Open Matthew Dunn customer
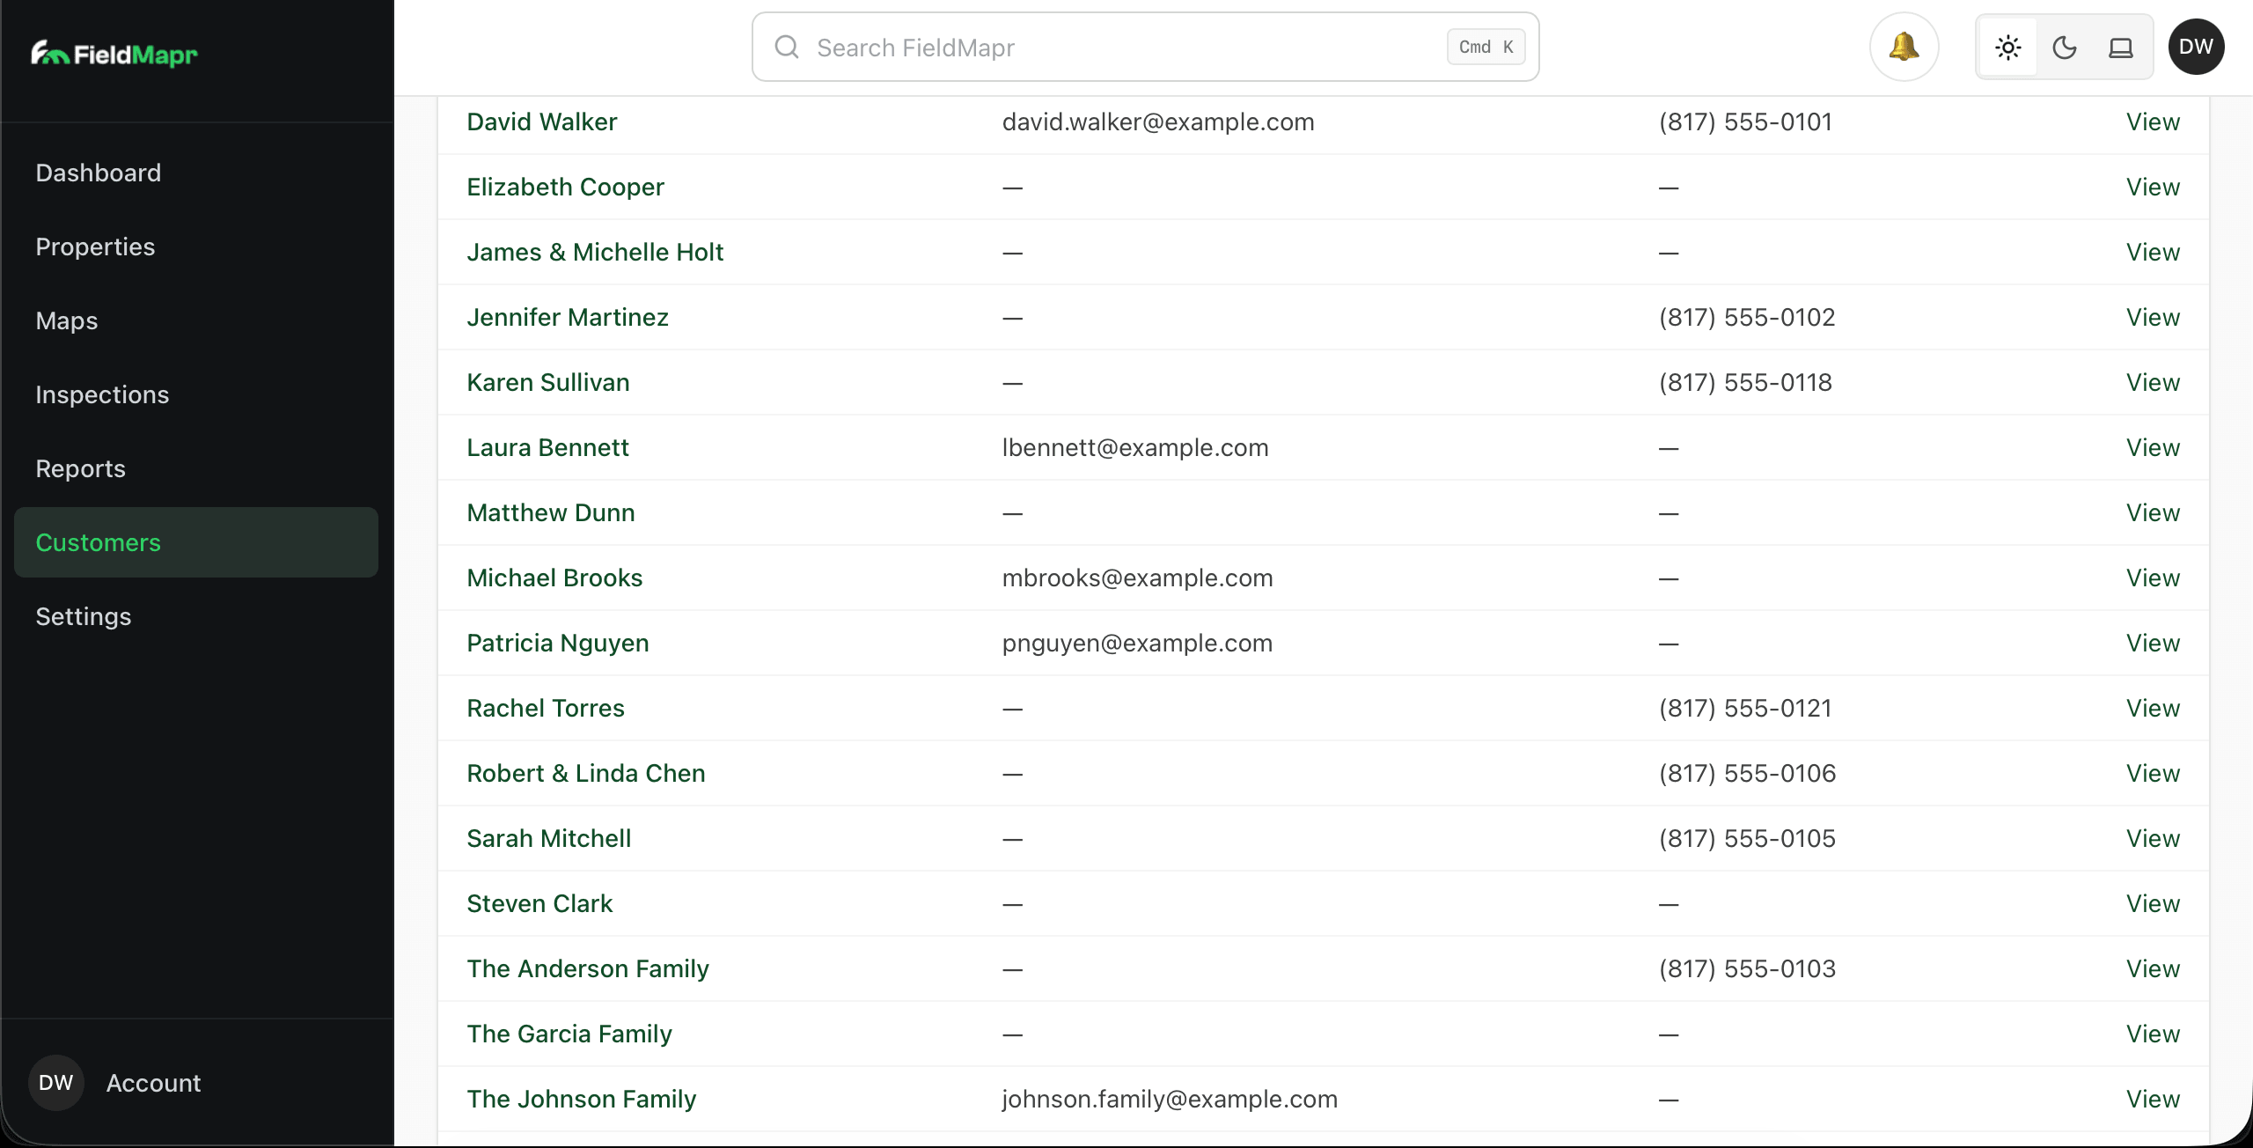This screenshot has width=2253, height=1148. point(551,512)
